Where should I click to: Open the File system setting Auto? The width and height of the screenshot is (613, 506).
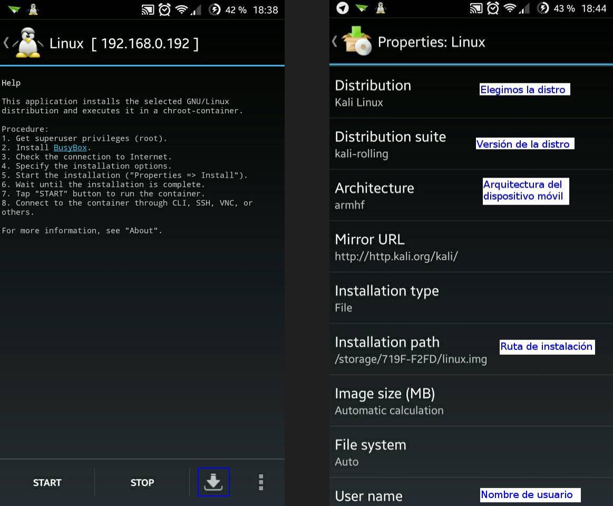click(x=471, y=452)
